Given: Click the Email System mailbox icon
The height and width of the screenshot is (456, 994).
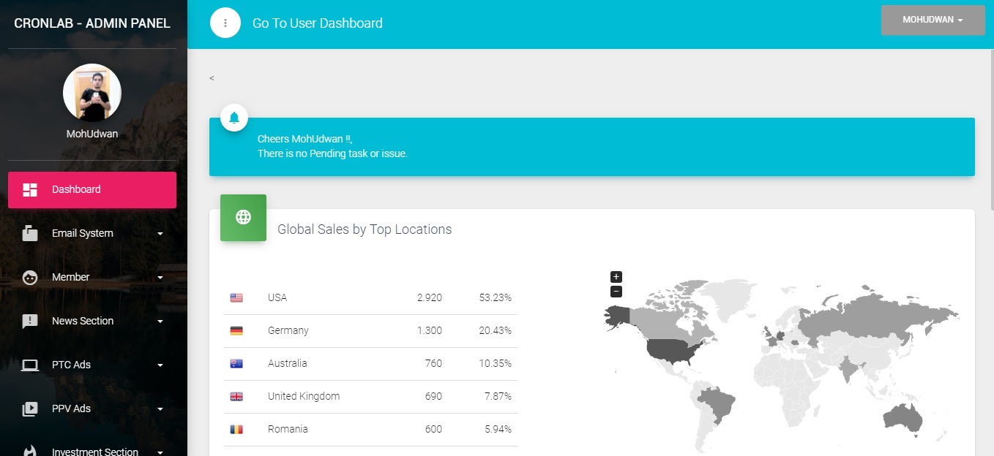Looking at the screenshot, I should pos(30,233).
